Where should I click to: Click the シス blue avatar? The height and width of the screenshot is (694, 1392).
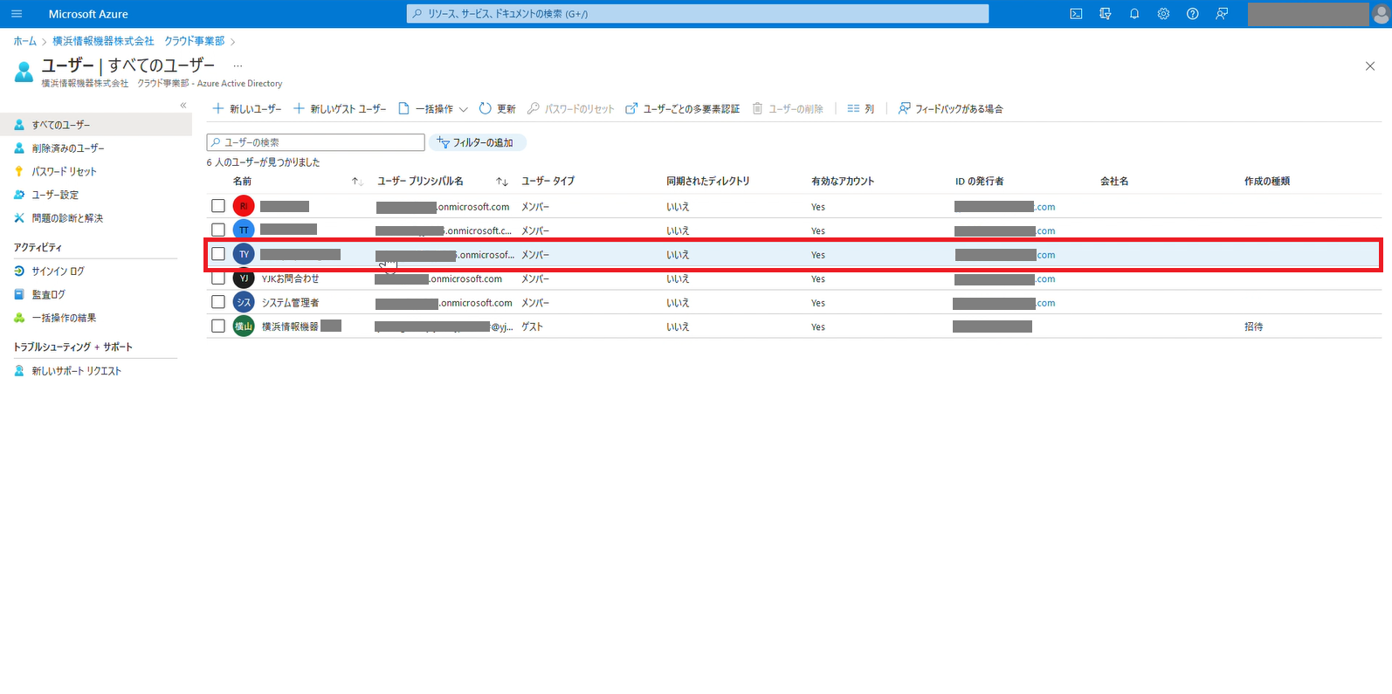click(244, 302)
